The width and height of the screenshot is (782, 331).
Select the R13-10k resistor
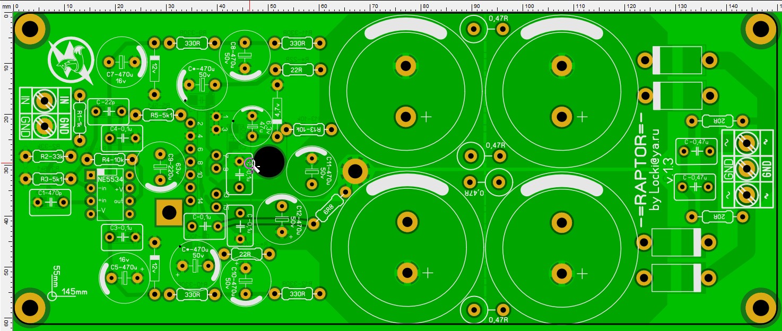click(x=308, y=129)
